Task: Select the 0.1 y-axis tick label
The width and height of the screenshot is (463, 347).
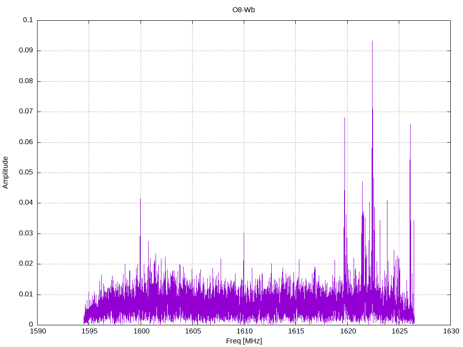Action: click(28, 20)
